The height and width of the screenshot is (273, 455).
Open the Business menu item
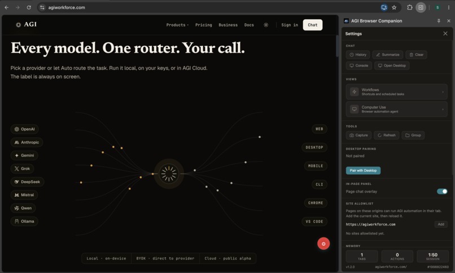tap(228, 25)
